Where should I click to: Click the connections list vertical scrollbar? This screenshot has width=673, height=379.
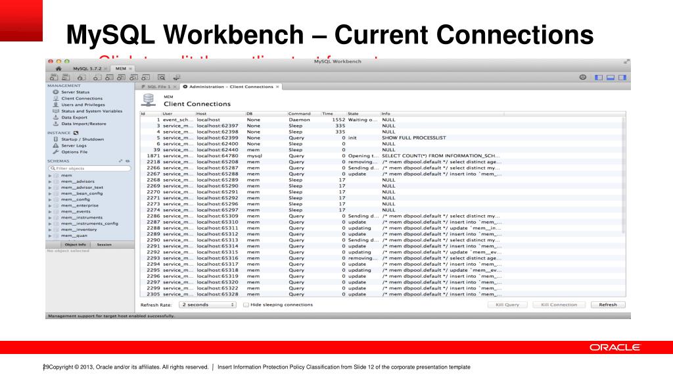(x=623, y=175)
